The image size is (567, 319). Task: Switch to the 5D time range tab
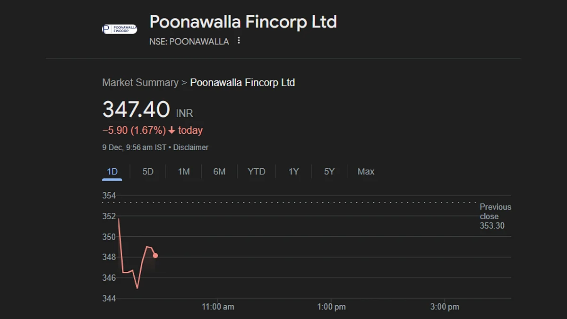(x=148, y=172)
